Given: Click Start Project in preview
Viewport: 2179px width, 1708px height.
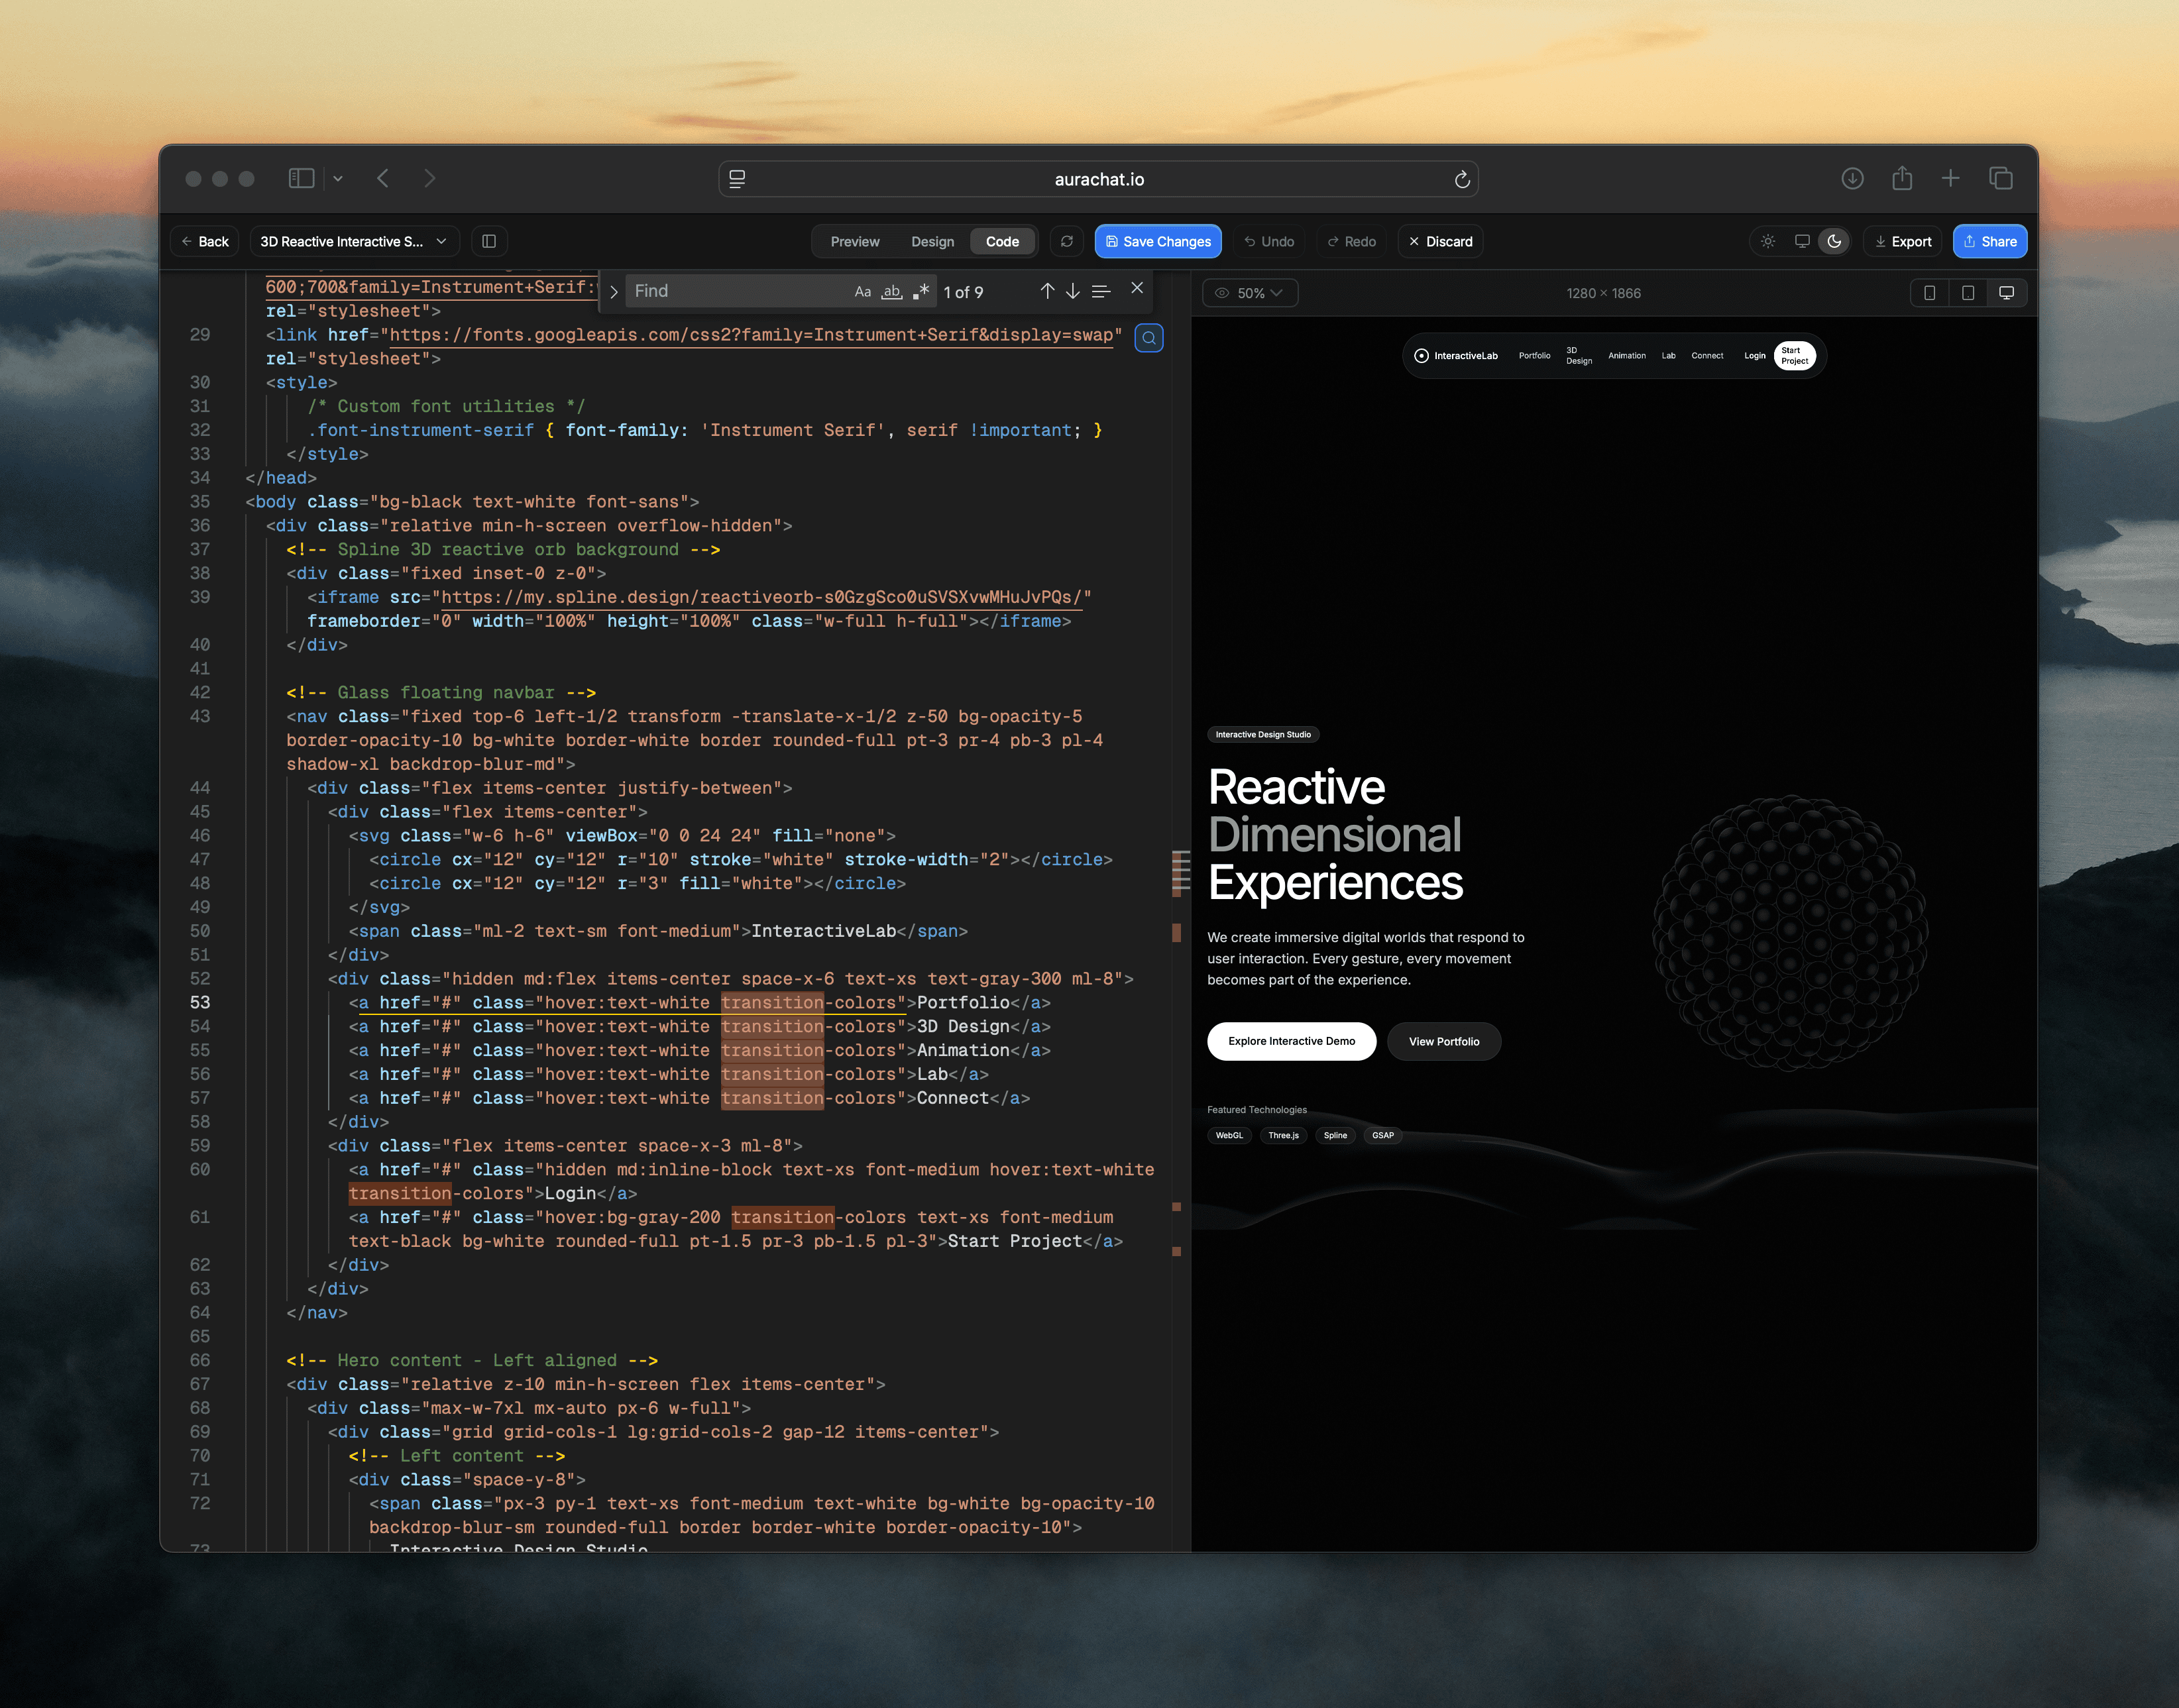Looking at the screenshot, I should click(x=1794, y=356).
